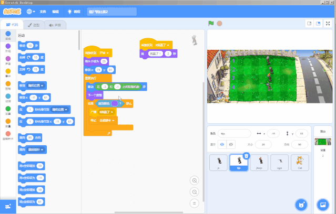Click the red stop button

tap(219, 24)
